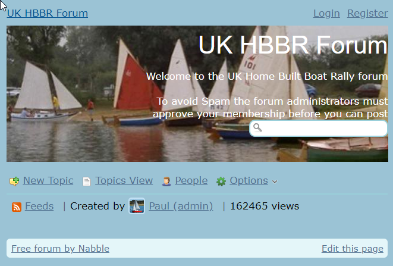Open the New Topic link
393x266 pixels.
(x=48, y=180)
